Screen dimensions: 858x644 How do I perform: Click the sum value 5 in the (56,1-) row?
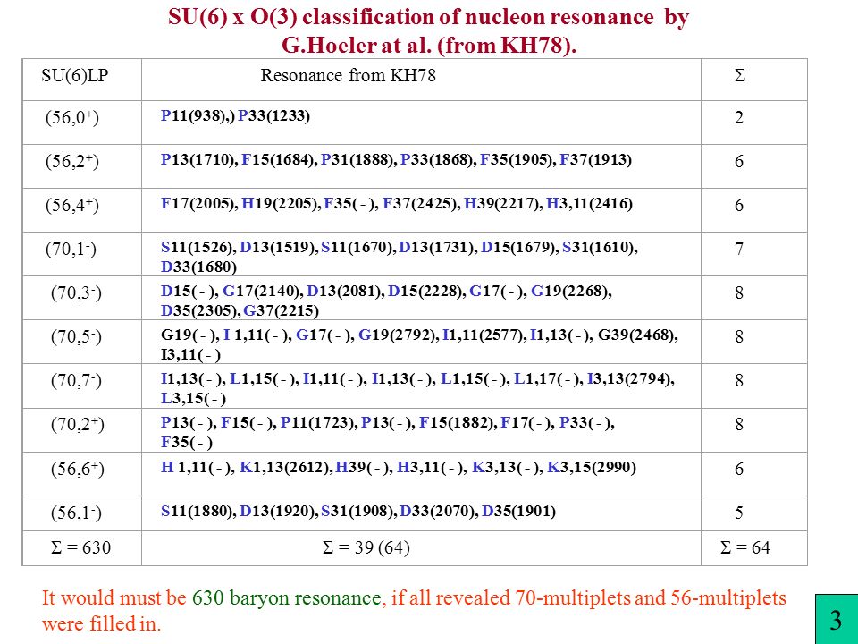click(739, 513)
